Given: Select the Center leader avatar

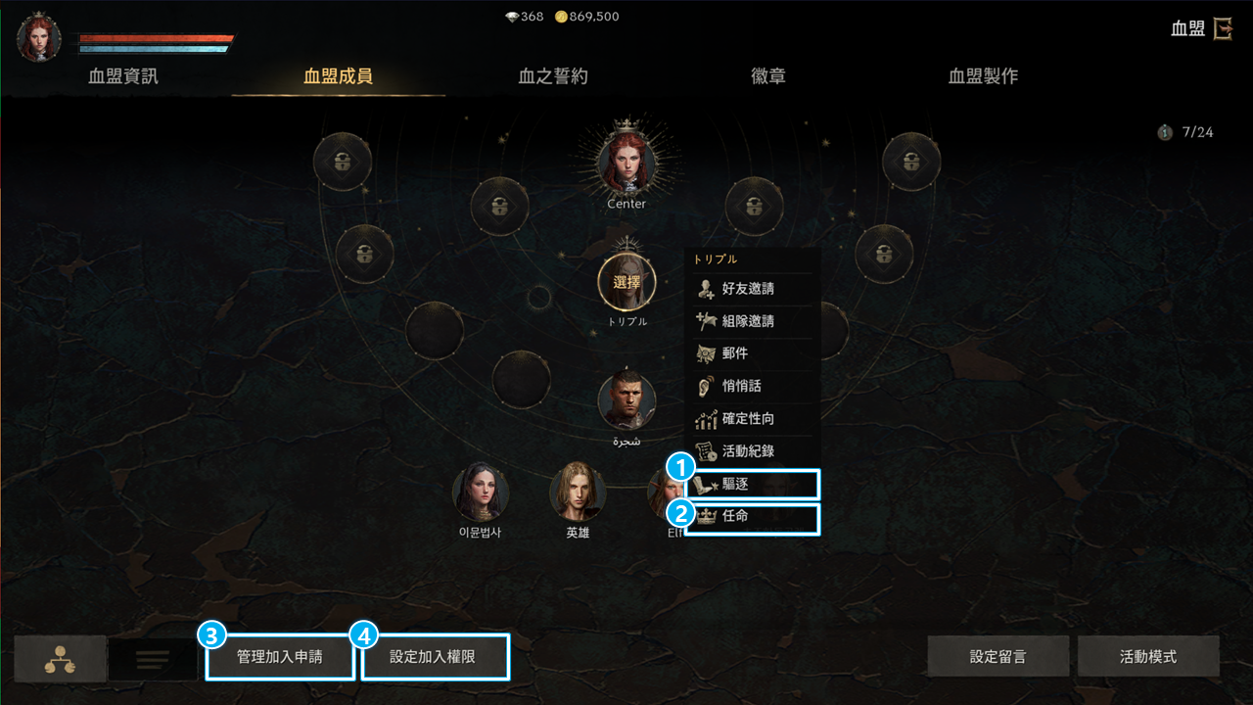Looking at the screenshot, I should (x=626, y=162).
